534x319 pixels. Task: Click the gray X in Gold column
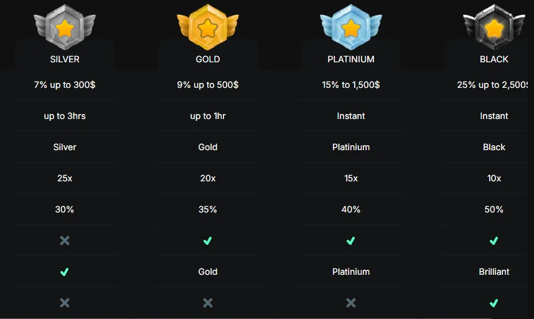click(x=208, y=303)
